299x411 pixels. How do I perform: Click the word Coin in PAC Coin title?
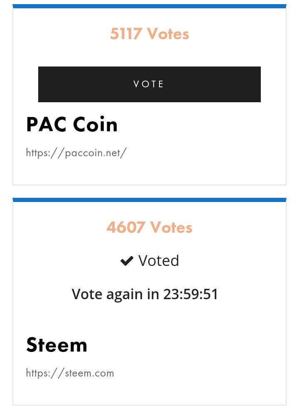[95, 125]
